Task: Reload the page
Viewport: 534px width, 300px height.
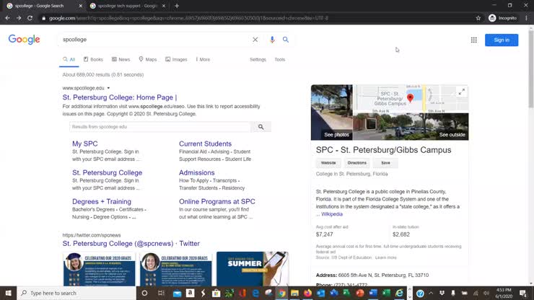Action: pos(30,18)
